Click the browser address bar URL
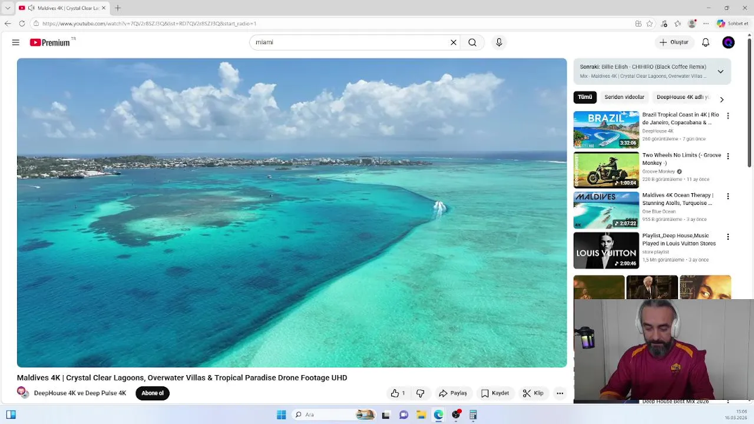The height and width of the screenshot is (424, 754). pyautogui.click(x=149, y=24)
